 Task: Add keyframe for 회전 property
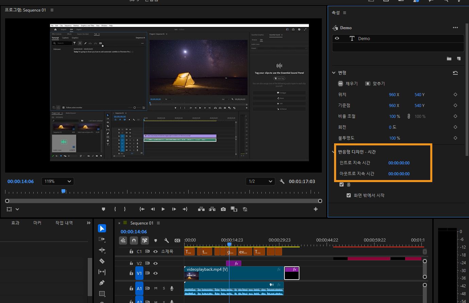[x=455, y=127]
